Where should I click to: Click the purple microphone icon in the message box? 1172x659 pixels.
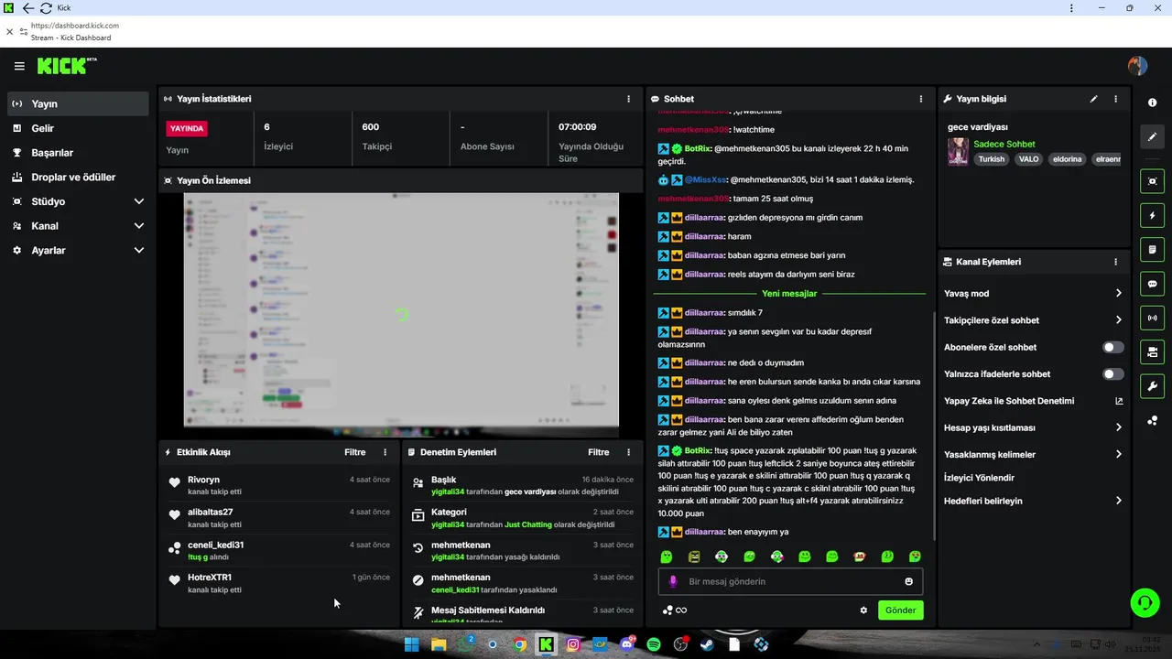point(673,581)
